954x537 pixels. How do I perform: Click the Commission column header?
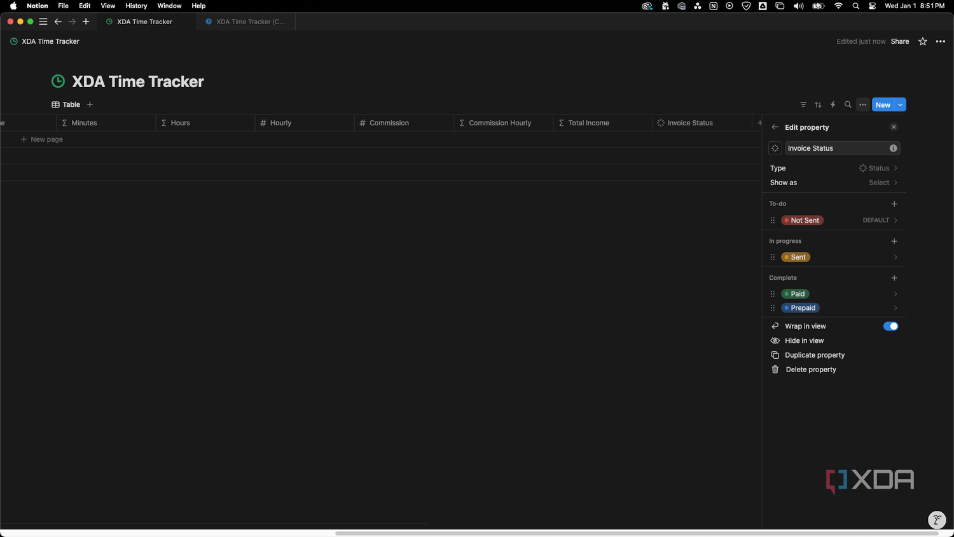click(404, 123)
